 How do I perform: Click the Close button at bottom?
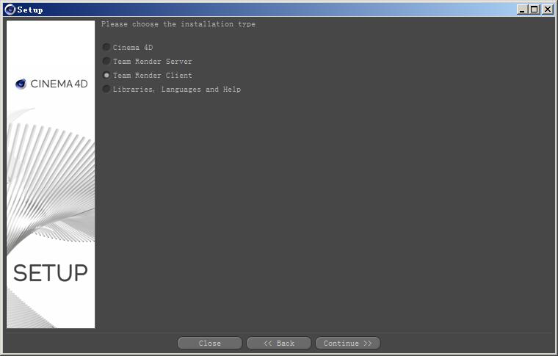point(209,344)
